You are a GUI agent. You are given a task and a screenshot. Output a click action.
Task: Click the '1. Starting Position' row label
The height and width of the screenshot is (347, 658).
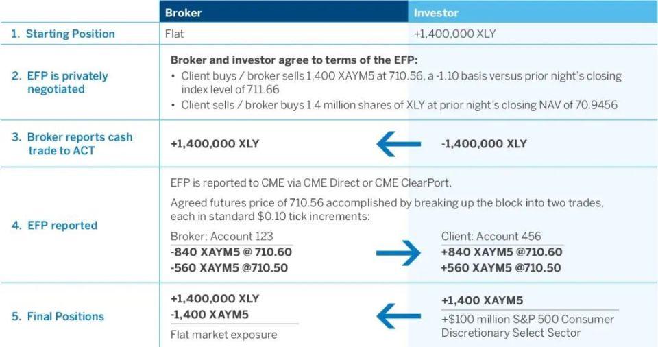click(x=63, y=34)
